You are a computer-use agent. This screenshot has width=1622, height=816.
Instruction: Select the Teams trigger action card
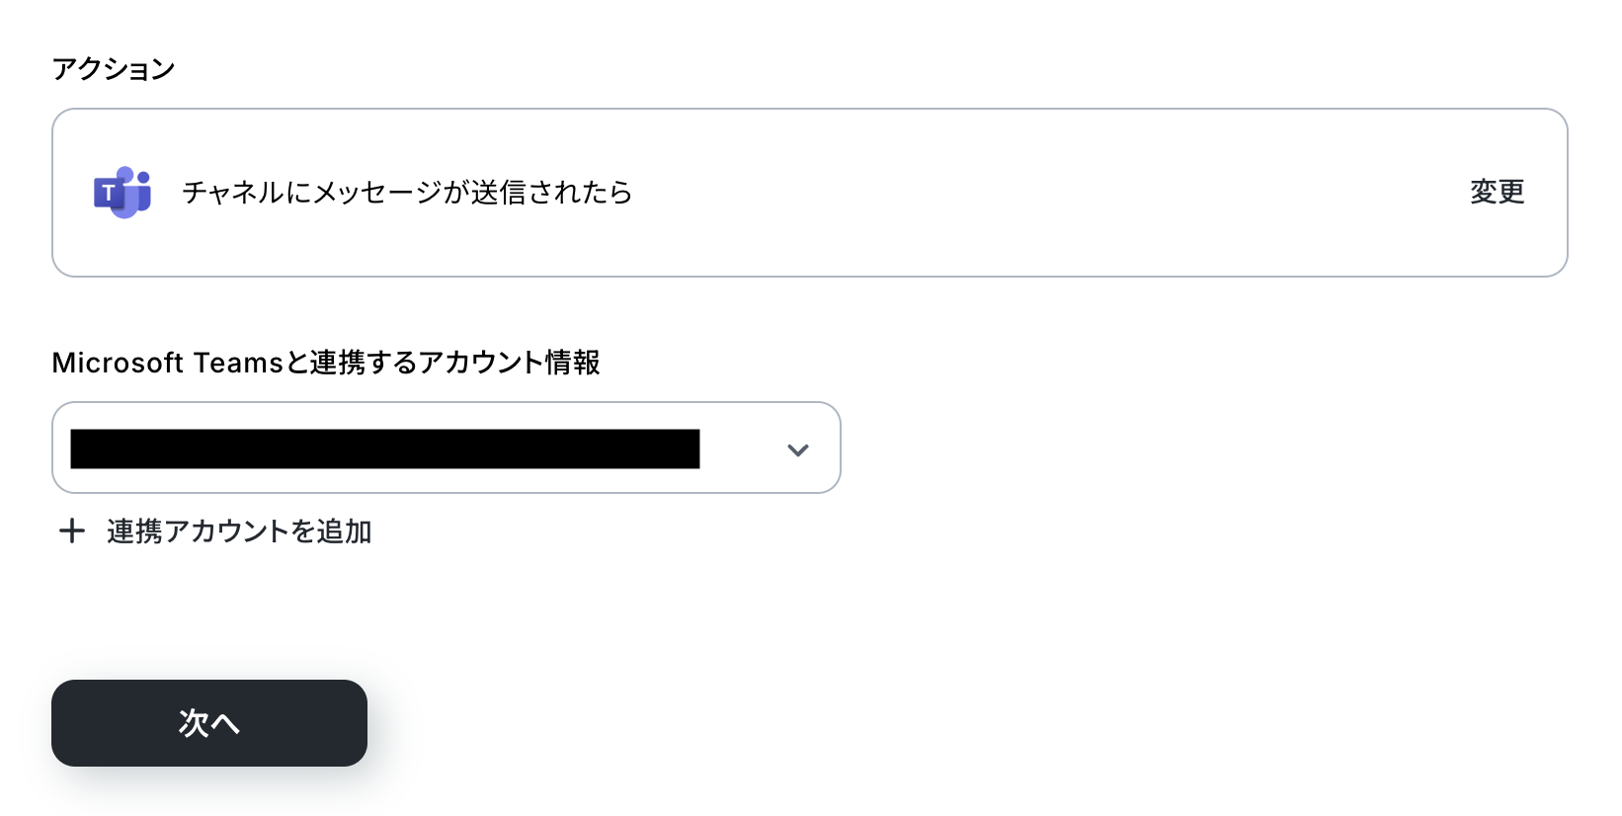(810, 193)
